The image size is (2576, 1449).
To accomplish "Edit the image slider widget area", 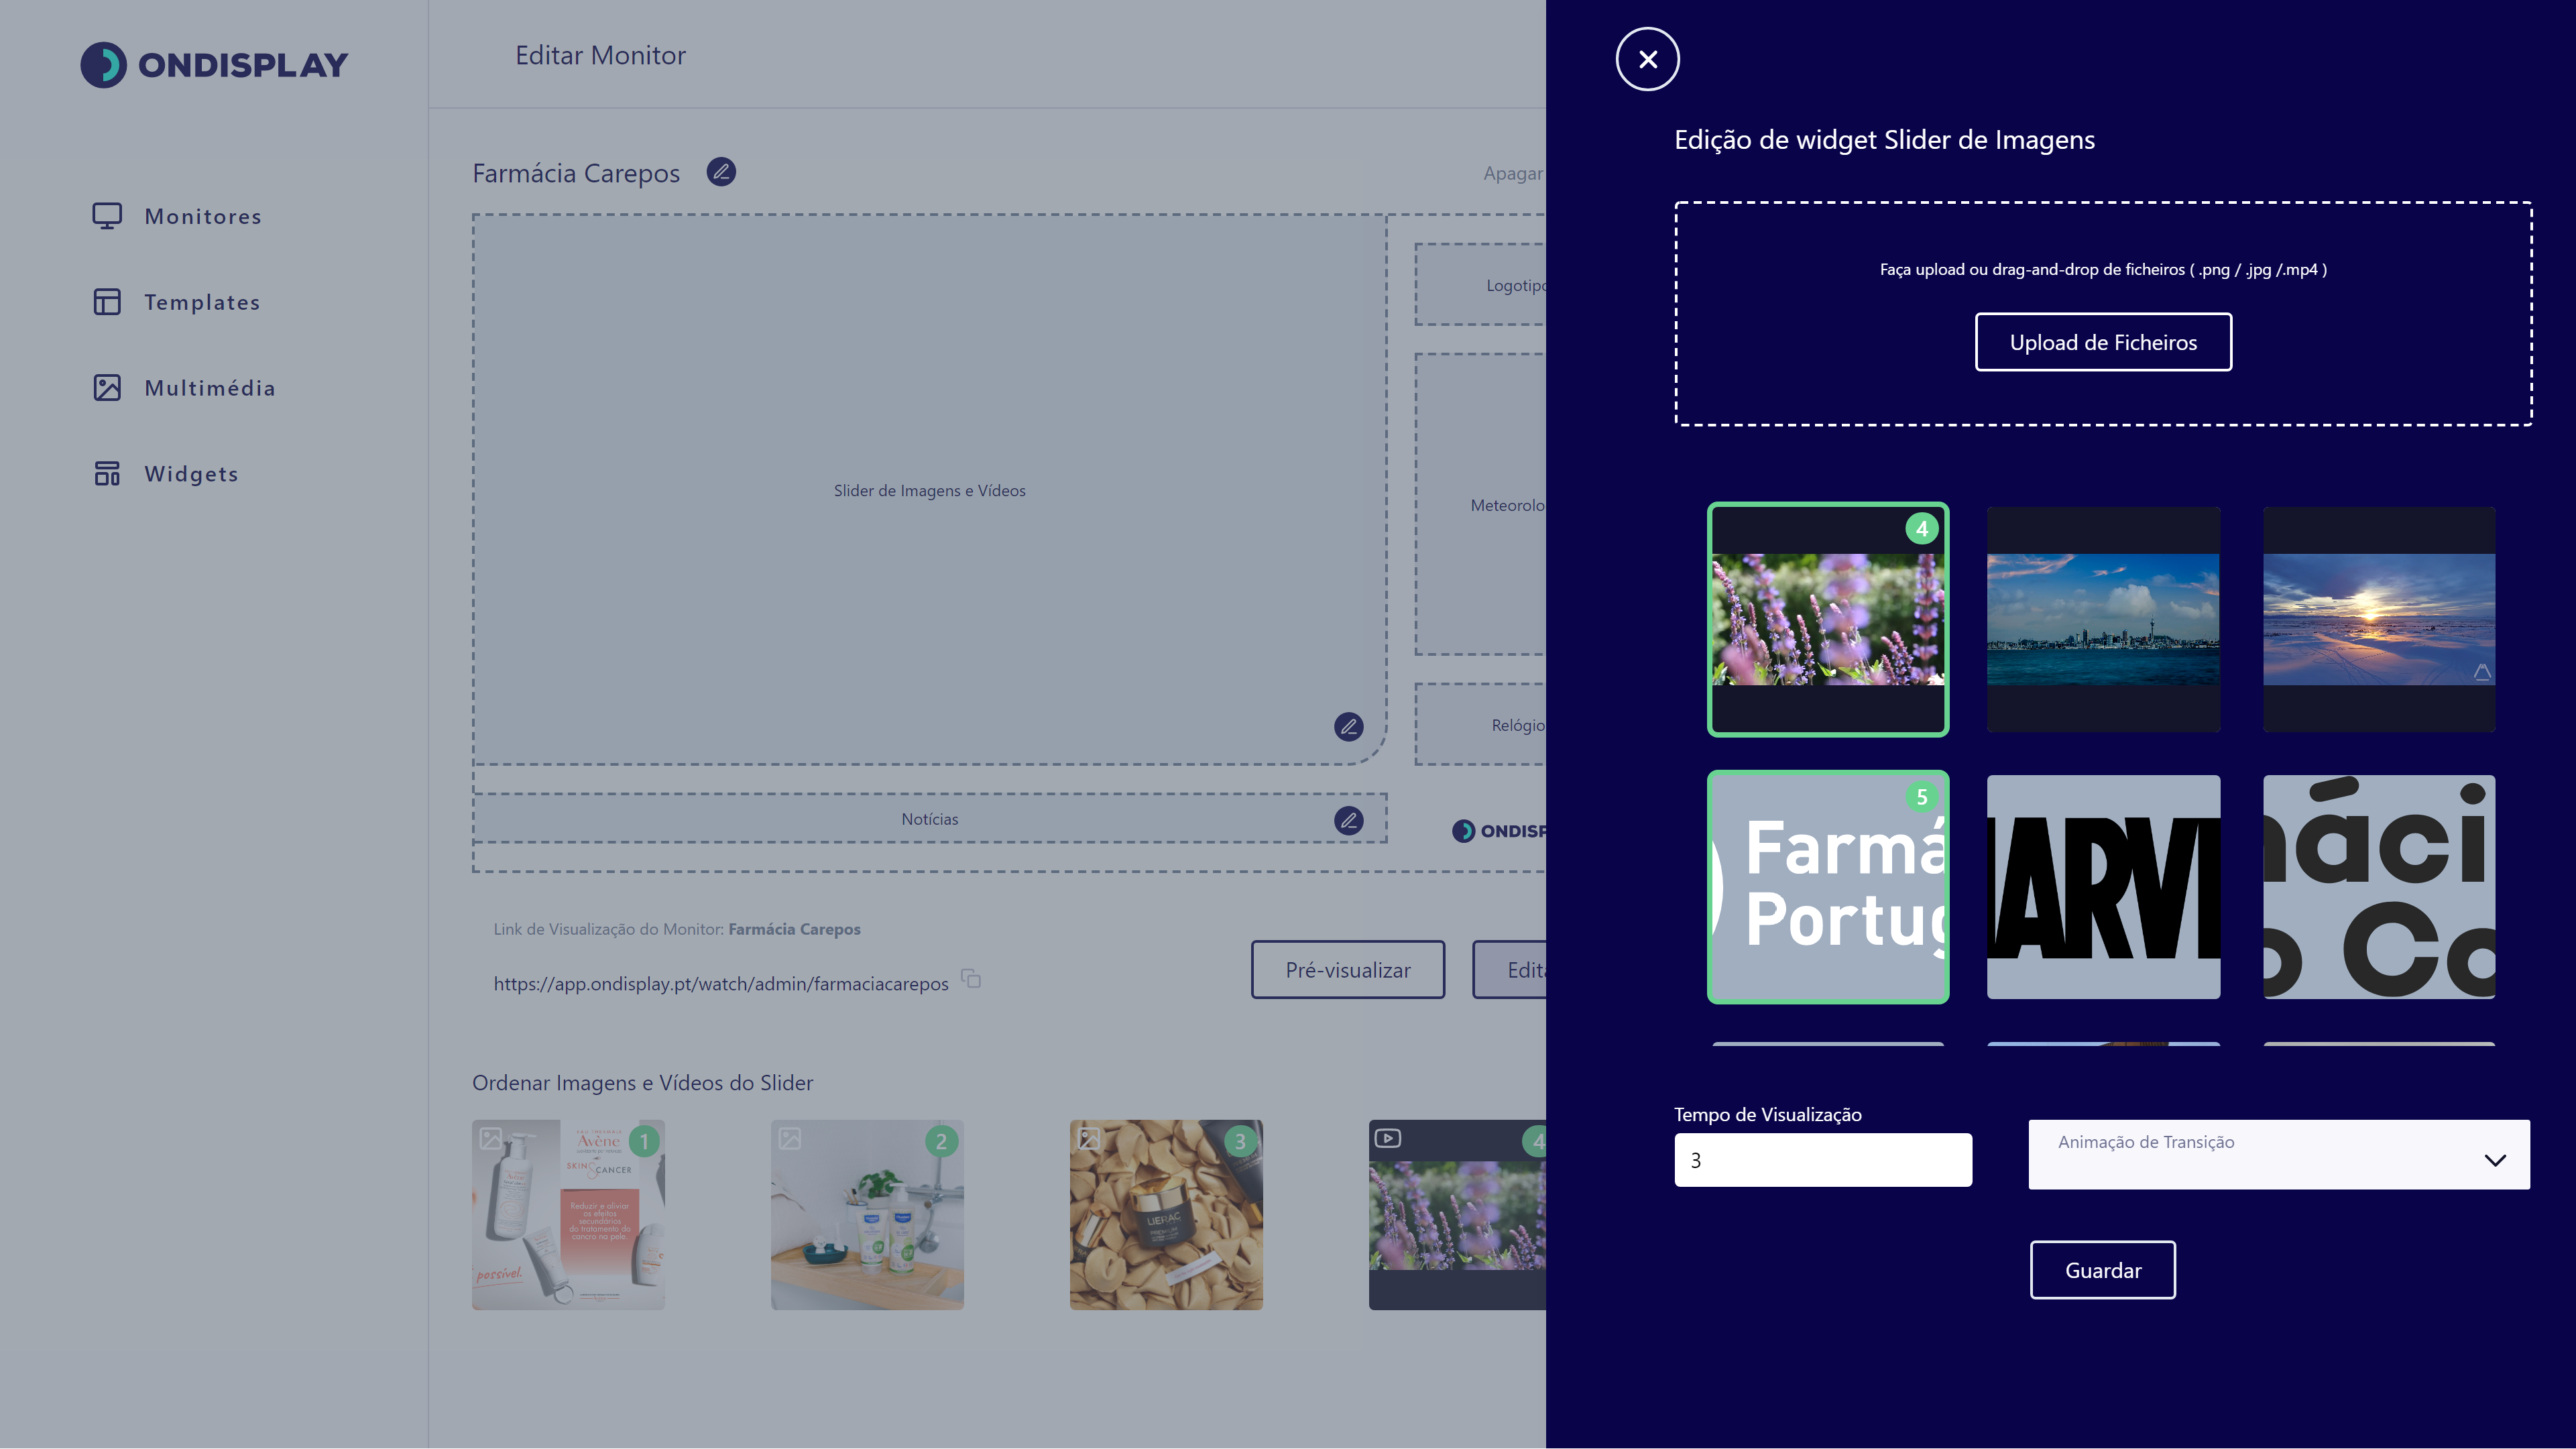I will (x=1348, y=727).
